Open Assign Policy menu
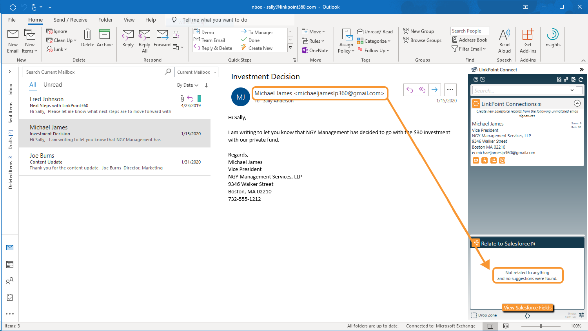 click(x=347, y=41)
